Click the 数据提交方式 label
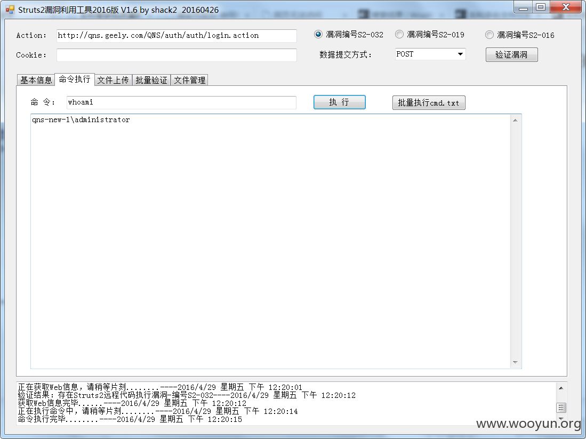Image resolution: width=586 pixels, height=439 pixels. click(346, 54)
